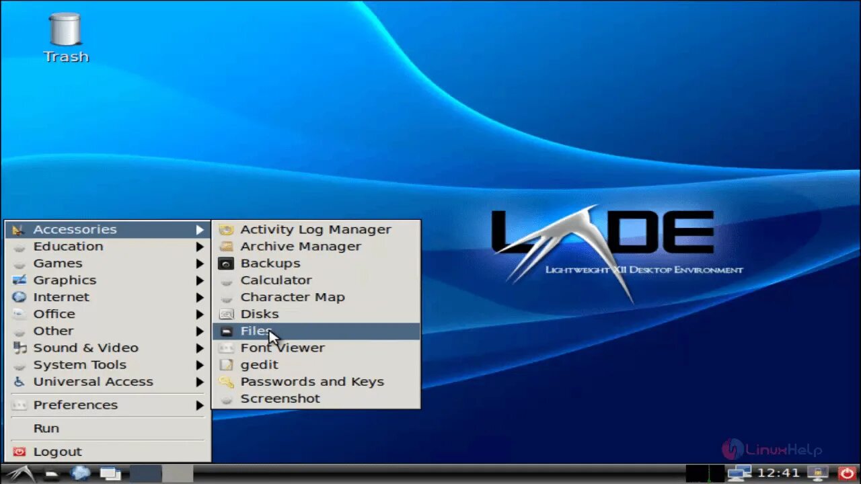Click the Archive Manager icon
The height and width of the screenshot is (484, 861).
coord(226,246)
